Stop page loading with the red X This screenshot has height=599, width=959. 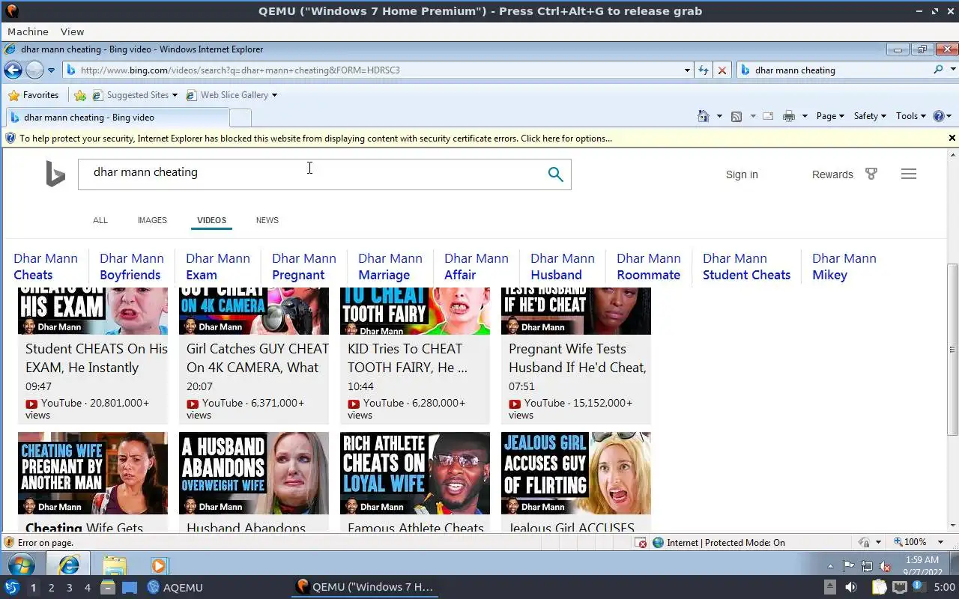(x=722, y=70)
